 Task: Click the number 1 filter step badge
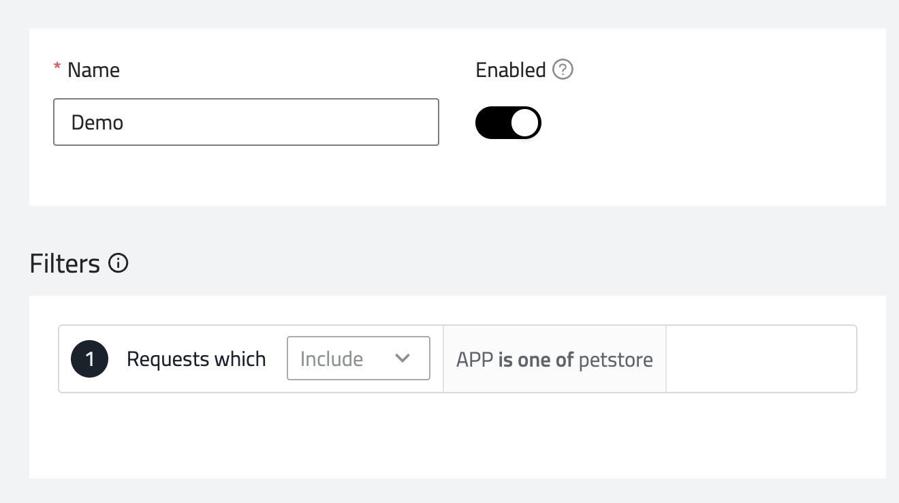coord(89,359)
